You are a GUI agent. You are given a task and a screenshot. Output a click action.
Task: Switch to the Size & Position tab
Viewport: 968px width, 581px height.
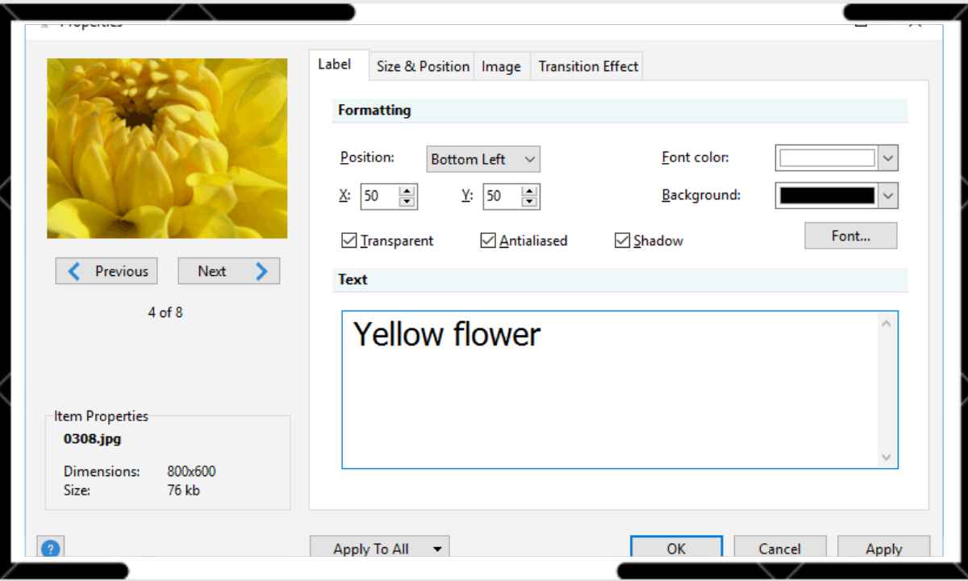coord(423,67)
